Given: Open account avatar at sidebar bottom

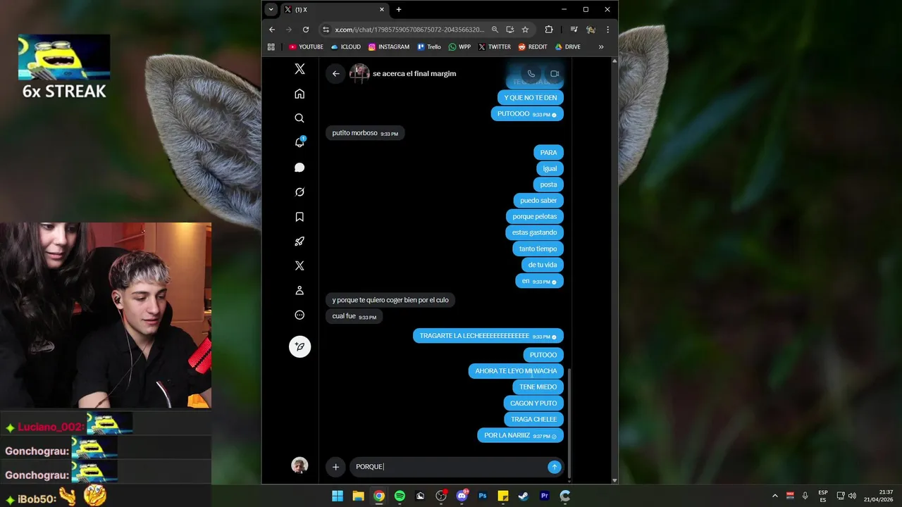Looking at the screenshot, I should 299,465.
